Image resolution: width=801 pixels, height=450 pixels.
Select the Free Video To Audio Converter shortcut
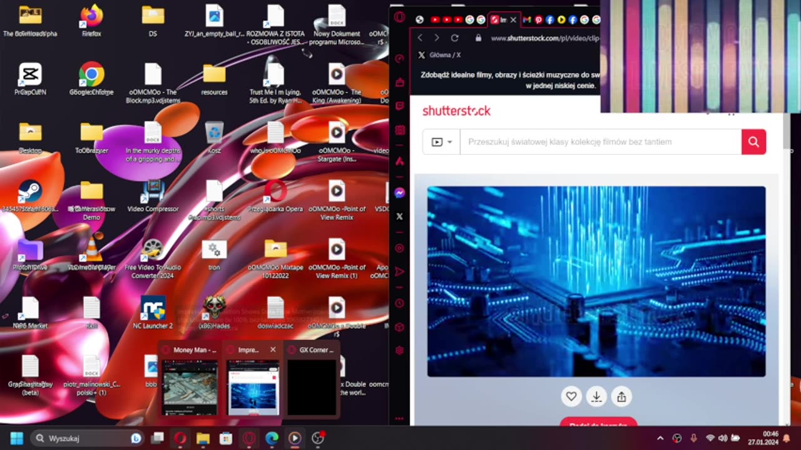[153, 259]
